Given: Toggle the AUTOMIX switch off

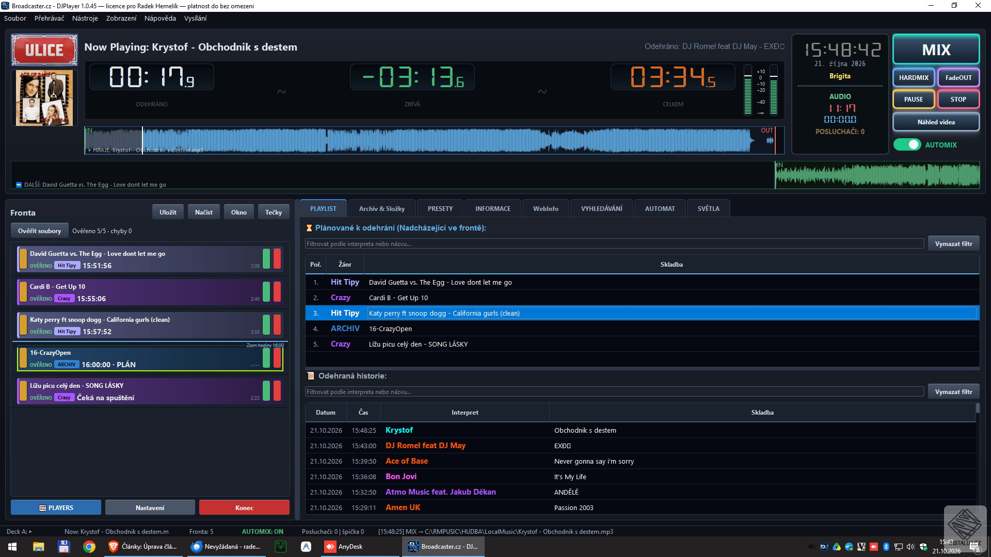Looking at the screenshot, I should click(907, 145).
